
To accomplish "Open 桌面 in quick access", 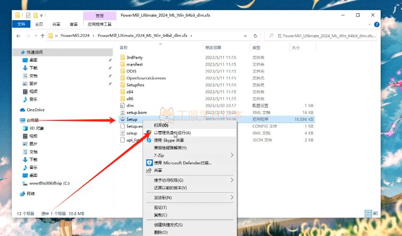I will [x=34, y=60].
